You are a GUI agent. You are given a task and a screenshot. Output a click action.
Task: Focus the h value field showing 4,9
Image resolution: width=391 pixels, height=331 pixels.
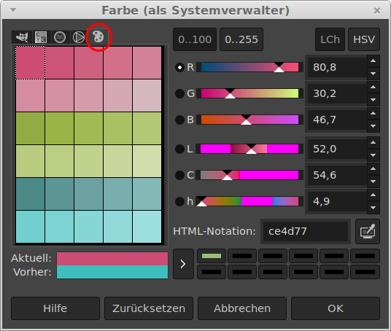[x=337, y=201]
